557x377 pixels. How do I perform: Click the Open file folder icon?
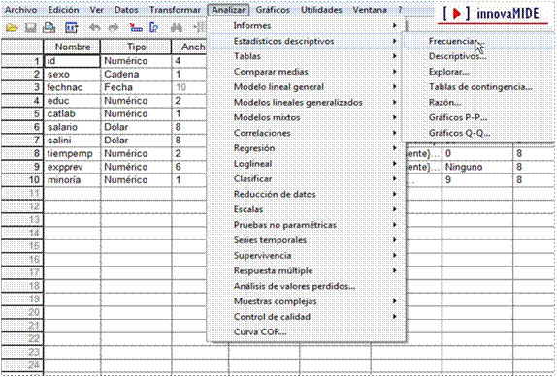click(x=12, y=28)
